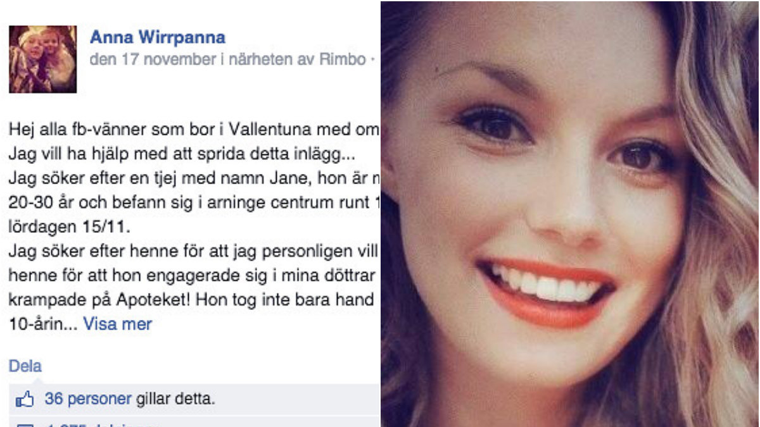Click the thumbs-up like icon
Image resolution: width=760 pixels, height=427 pixels.
click(24, 400)
